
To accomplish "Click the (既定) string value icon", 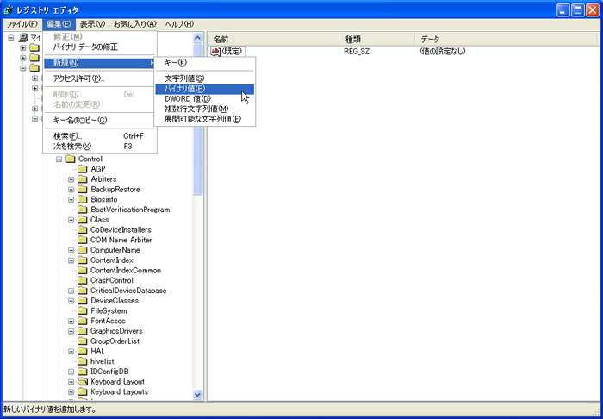I will pos(215,52).
